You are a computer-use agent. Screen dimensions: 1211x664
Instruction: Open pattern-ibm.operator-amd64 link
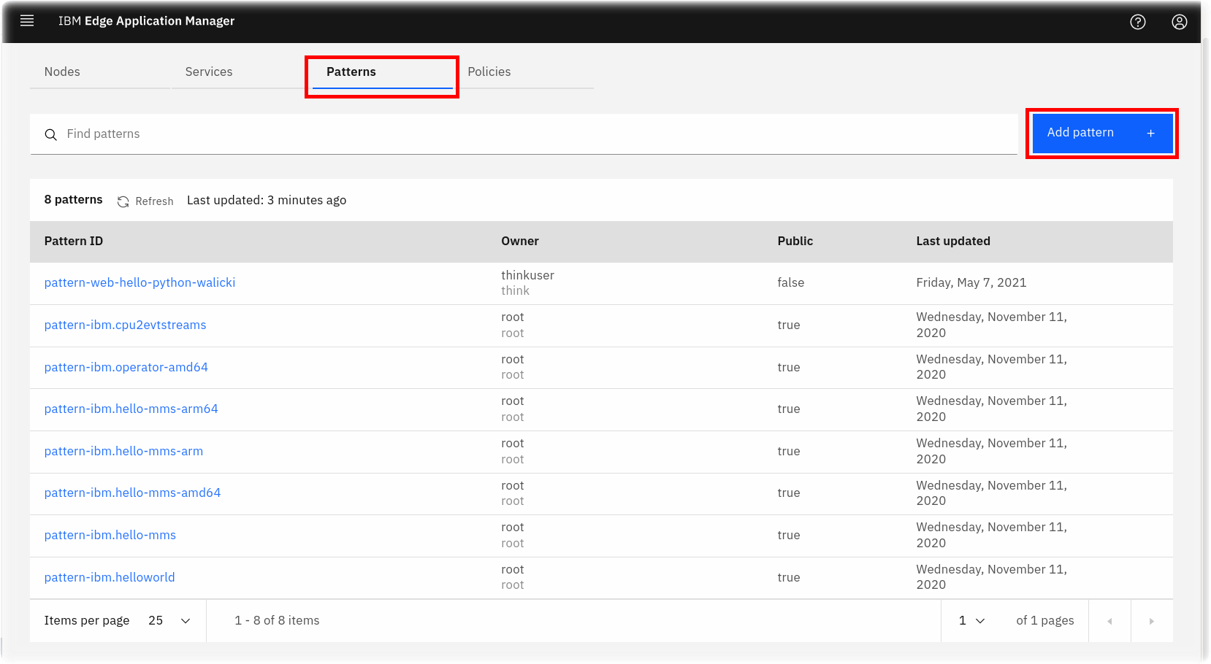(x=126, y=367)
